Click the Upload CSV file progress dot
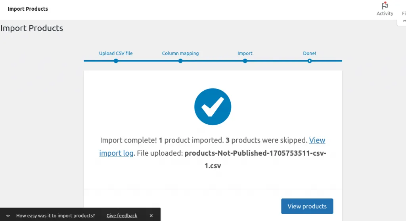406x221 pixels. pos(116,61)
